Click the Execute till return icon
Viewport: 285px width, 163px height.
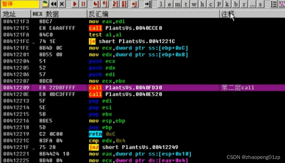[x=134, y=4]
